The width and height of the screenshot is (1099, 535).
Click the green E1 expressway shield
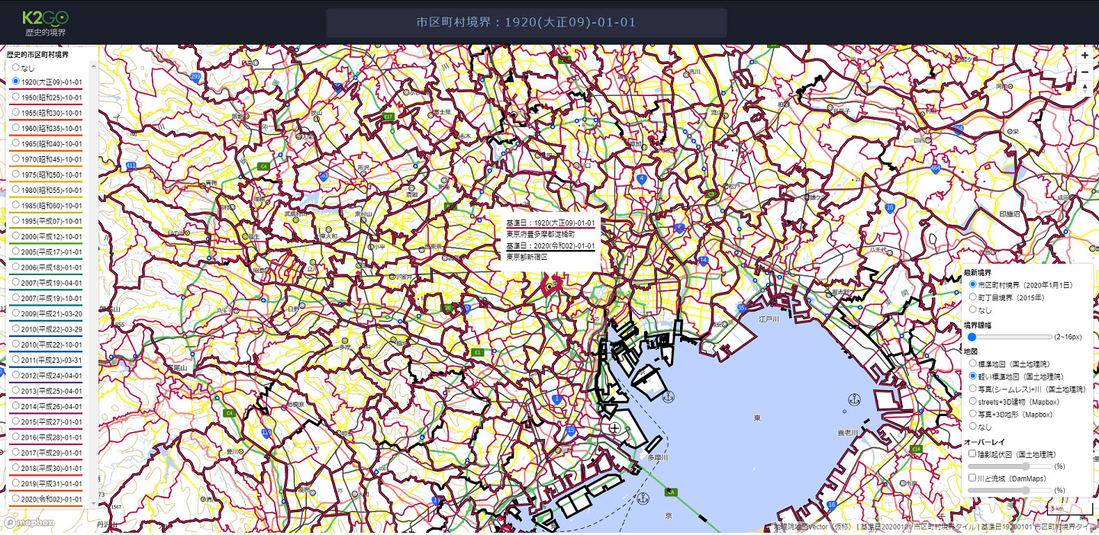click(479, 352)
